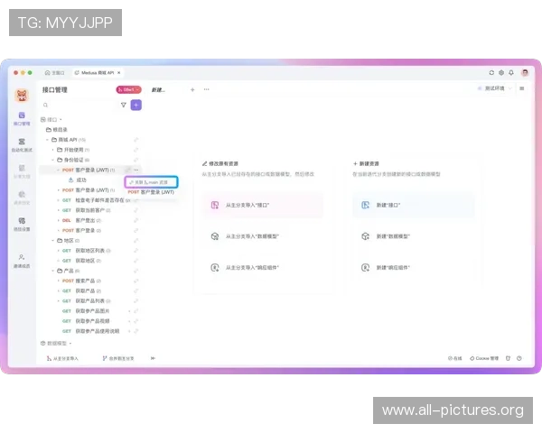Open 自动化测试 in the left sidebar

(22, 143)
